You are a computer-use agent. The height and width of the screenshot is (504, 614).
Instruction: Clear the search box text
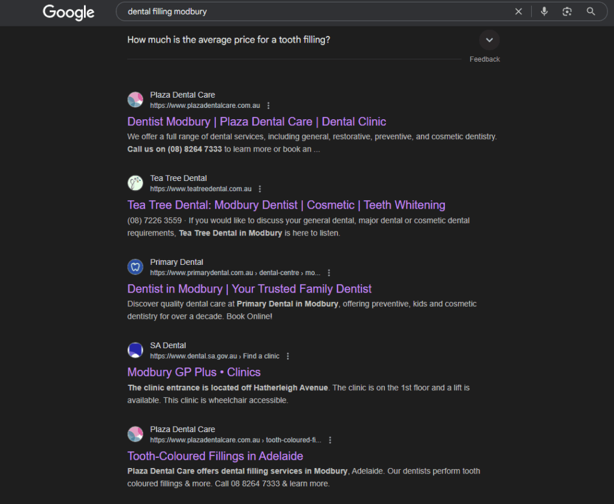click(x=519, y=11)
